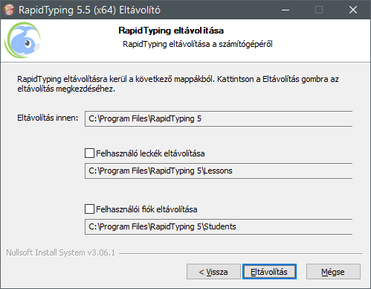Cancel with the Mégse button
This screenshot has height=289, width=371.
click(333, 272)
